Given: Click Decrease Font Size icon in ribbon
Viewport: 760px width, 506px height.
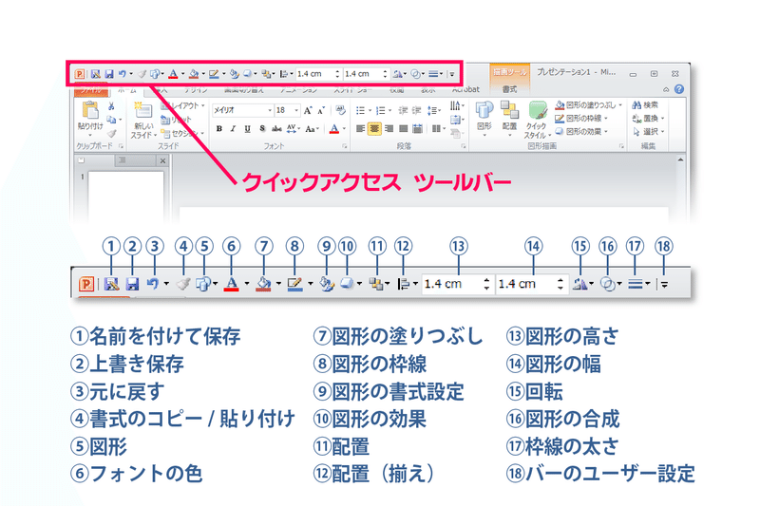Looking at the screenshot, I should (x=321, y=111).
